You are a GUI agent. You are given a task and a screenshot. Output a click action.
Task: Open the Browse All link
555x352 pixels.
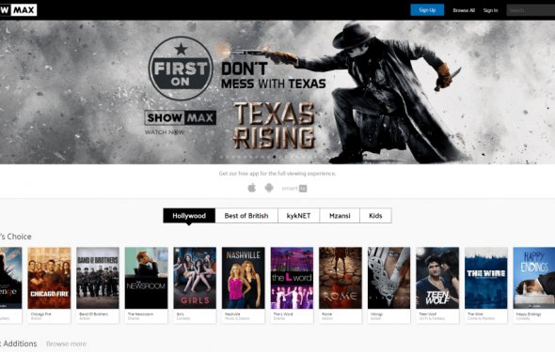pos(464,10)
